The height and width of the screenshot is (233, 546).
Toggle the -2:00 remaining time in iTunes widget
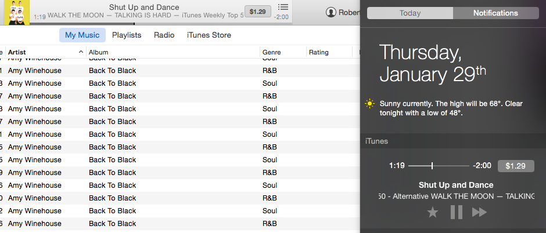482,166
